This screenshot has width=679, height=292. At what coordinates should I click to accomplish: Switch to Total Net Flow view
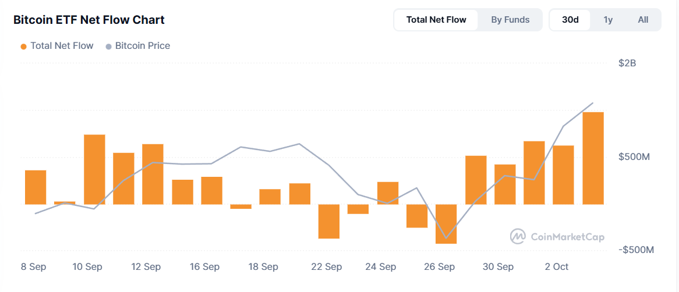click(x=436, y=20)
